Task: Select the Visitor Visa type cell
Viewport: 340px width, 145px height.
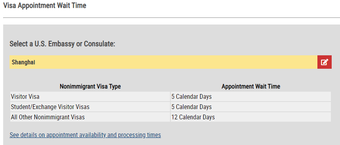Action: tap(90, 96)
